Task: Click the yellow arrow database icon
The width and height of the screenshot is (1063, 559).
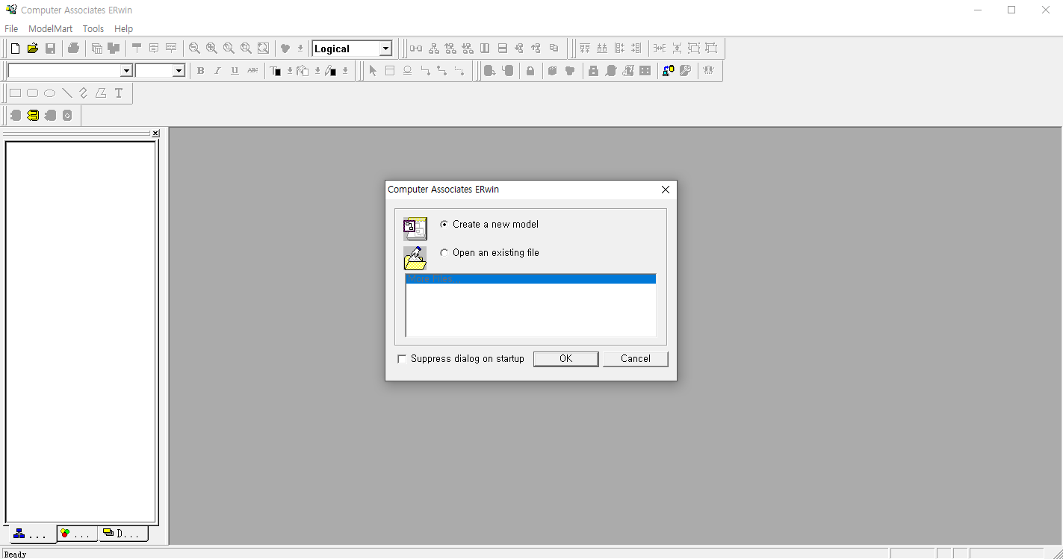Action: (33, 116)
